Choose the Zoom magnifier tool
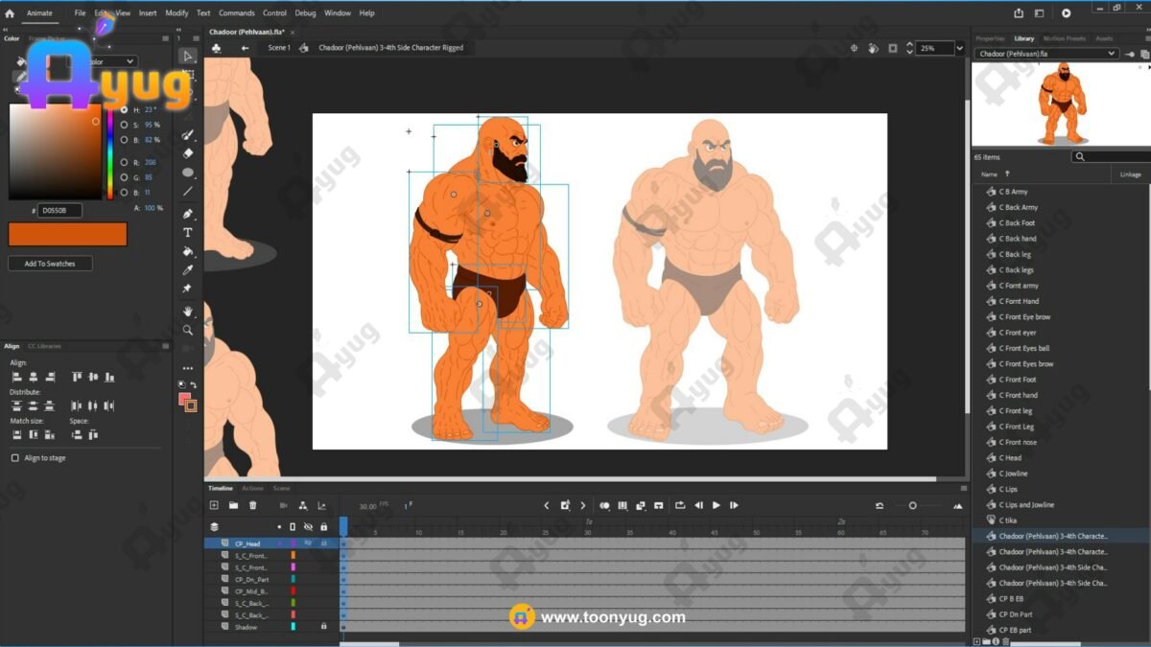This screenshot has height=647, width=1151. (188, 331)
